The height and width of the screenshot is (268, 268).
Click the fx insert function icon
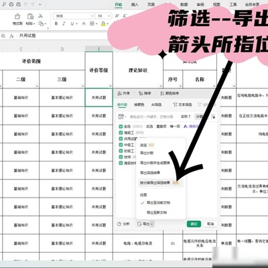pyautogui.click(x=11, y=36)
